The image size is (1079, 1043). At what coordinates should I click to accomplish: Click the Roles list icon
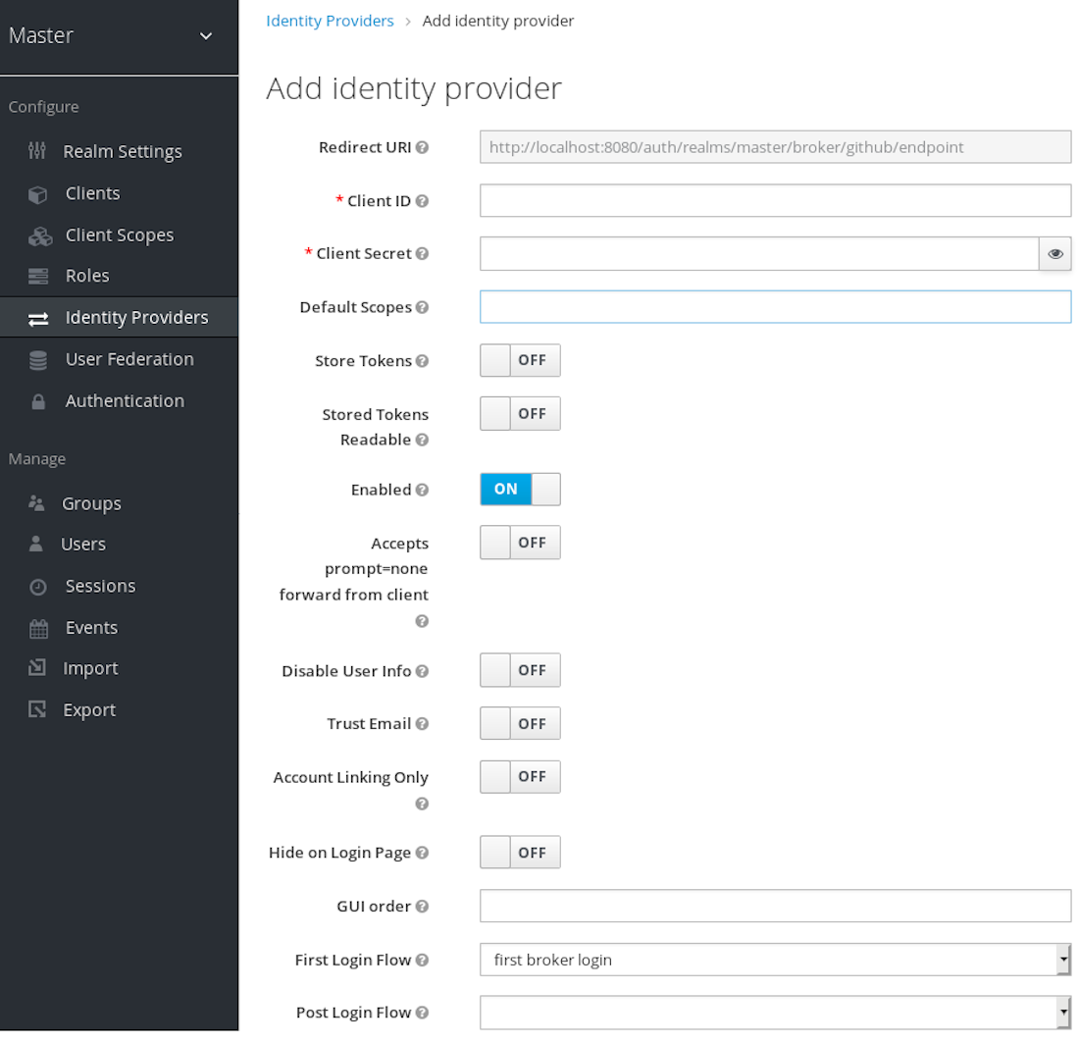coord(38,277)
